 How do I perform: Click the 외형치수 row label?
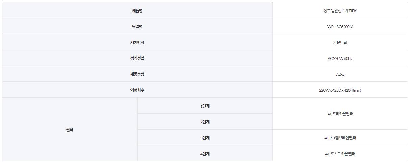(x=137, y=90)
